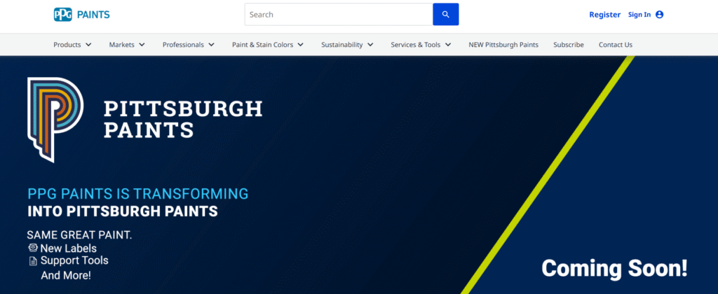Image resolution: width=718 pixels, height=294 pixels.
Task: Click the Register link
Action: pos(604,15)
